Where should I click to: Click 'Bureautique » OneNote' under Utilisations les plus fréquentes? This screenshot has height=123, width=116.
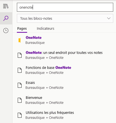point(45,118)
